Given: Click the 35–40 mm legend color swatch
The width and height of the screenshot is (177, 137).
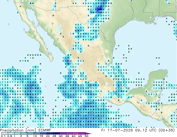Looking at the screenshot, I should pyautogui.click(x=69, y=133).
